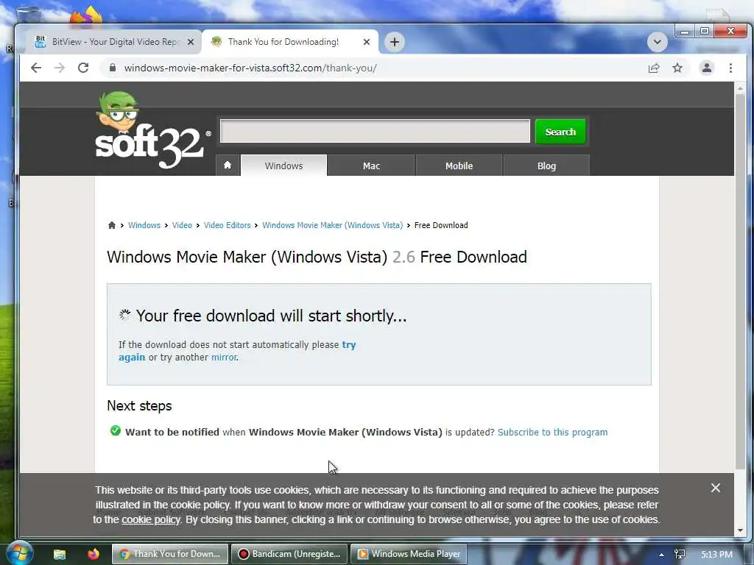Viewport: 754px width, 565px height.
Task: Open the file explorer taskbar icon
Action: [x=60, y=554]
